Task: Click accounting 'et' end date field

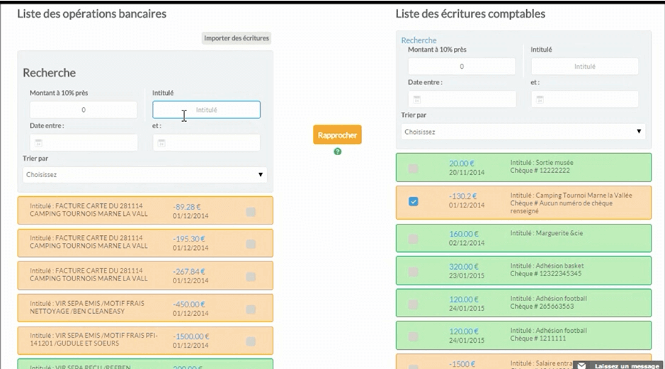Action: tap(584, 100)
